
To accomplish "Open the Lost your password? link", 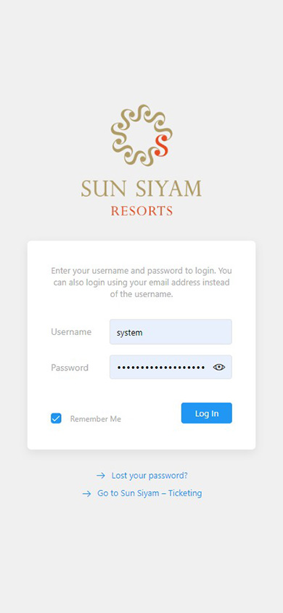I will click(x=149, y=476).
